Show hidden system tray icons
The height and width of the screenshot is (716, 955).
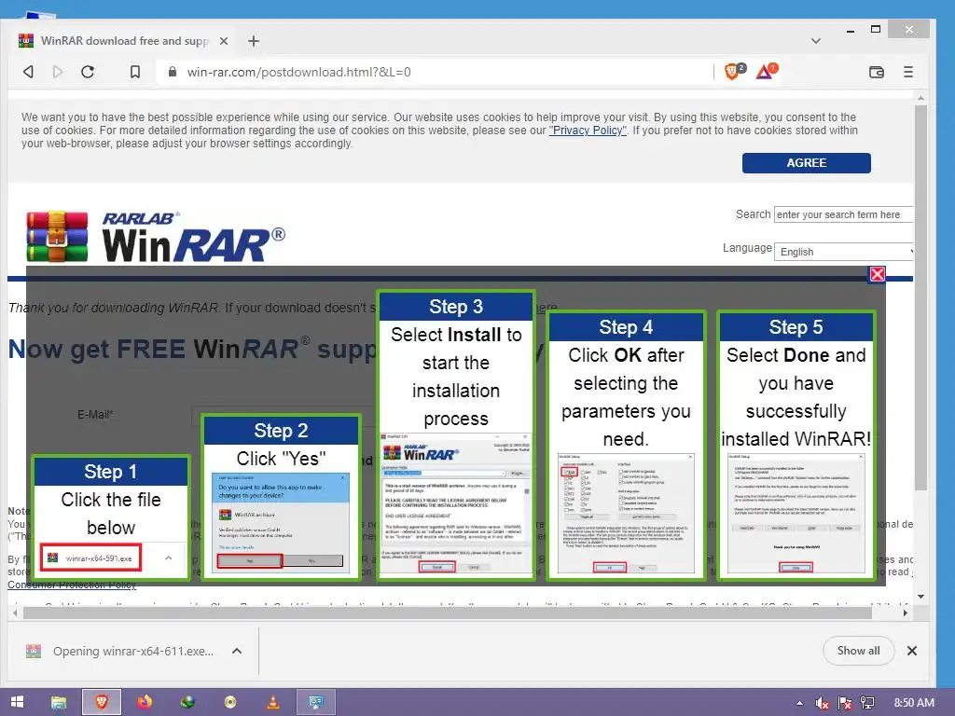(799, 703)
